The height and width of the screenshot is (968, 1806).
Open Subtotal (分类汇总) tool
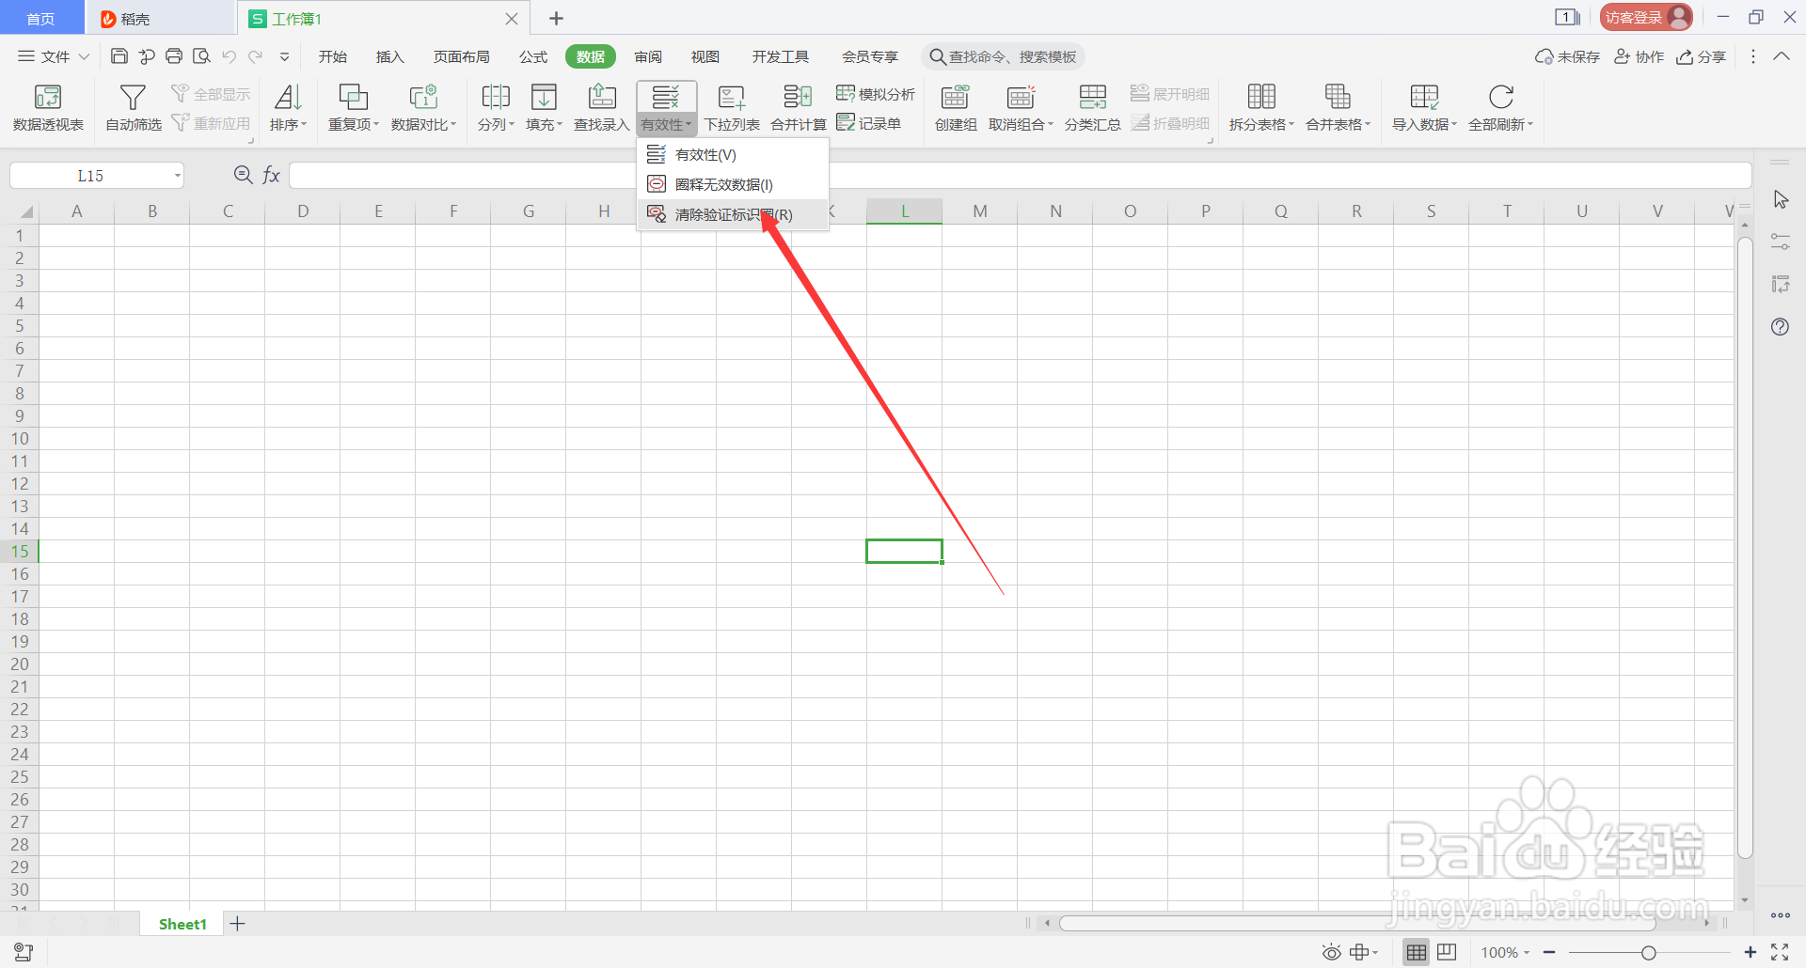pos(1092,107)
